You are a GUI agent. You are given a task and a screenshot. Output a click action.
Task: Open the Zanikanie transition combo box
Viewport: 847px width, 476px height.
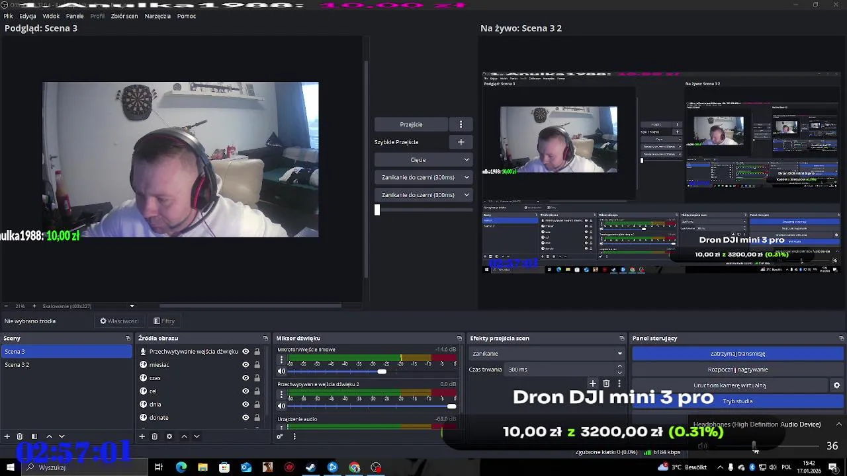[547, 354]
